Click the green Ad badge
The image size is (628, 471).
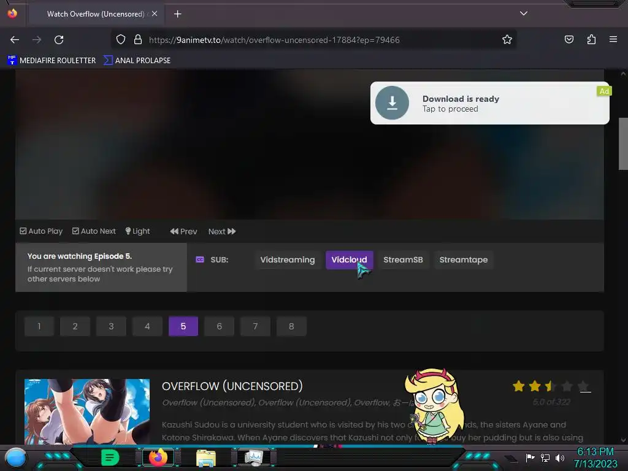(604, 91)
